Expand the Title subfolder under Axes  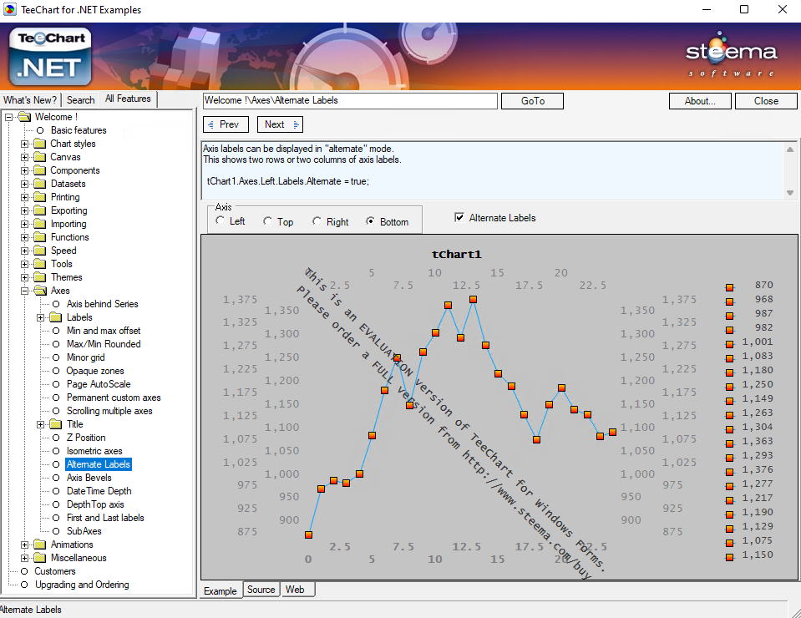pos(40,424)
